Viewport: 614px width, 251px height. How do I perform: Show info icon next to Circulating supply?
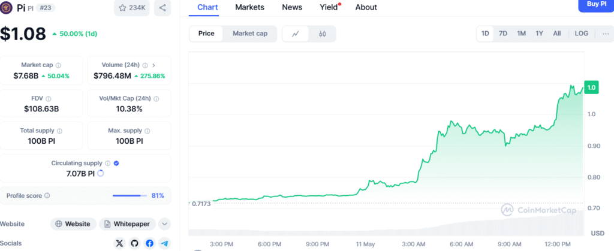[108, 164]
